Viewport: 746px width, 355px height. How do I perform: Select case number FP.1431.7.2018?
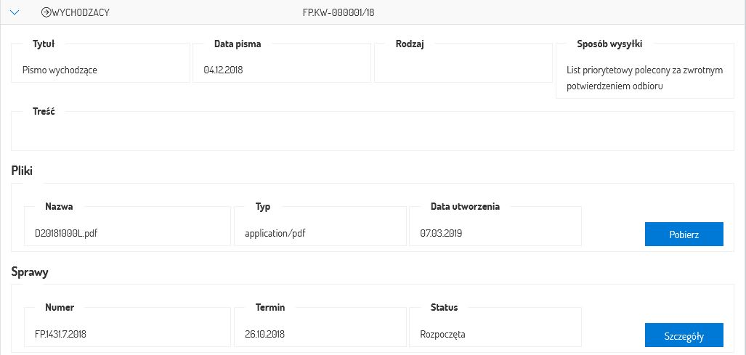point(65,335)
